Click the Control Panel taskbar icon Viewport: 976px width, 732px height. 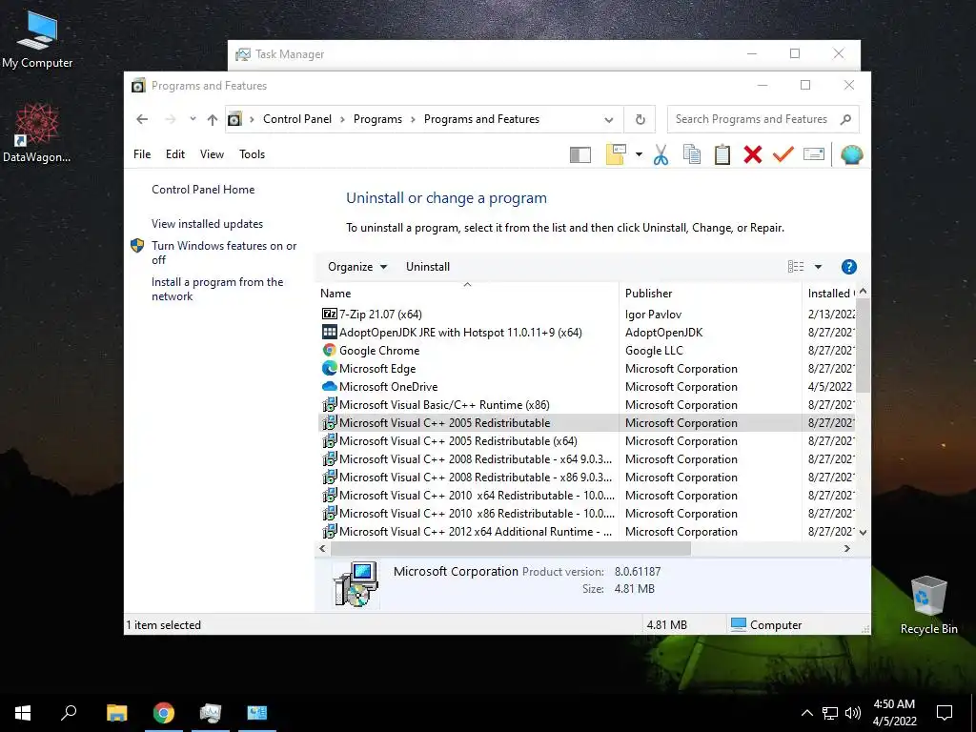[257, 713]
